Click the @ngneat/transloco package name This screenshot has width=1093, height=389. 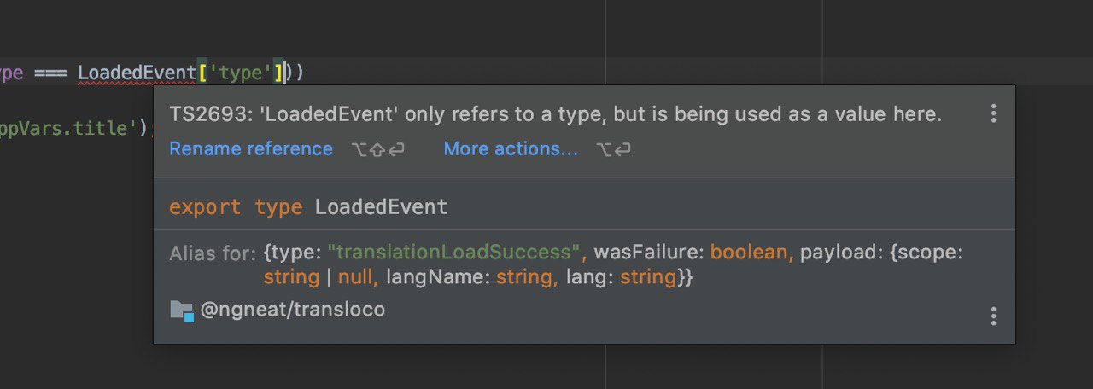[293, 310]
